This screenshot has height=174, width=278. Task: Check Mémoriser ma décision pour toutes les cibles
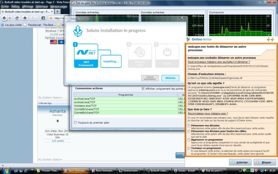[x=189, y=131]
